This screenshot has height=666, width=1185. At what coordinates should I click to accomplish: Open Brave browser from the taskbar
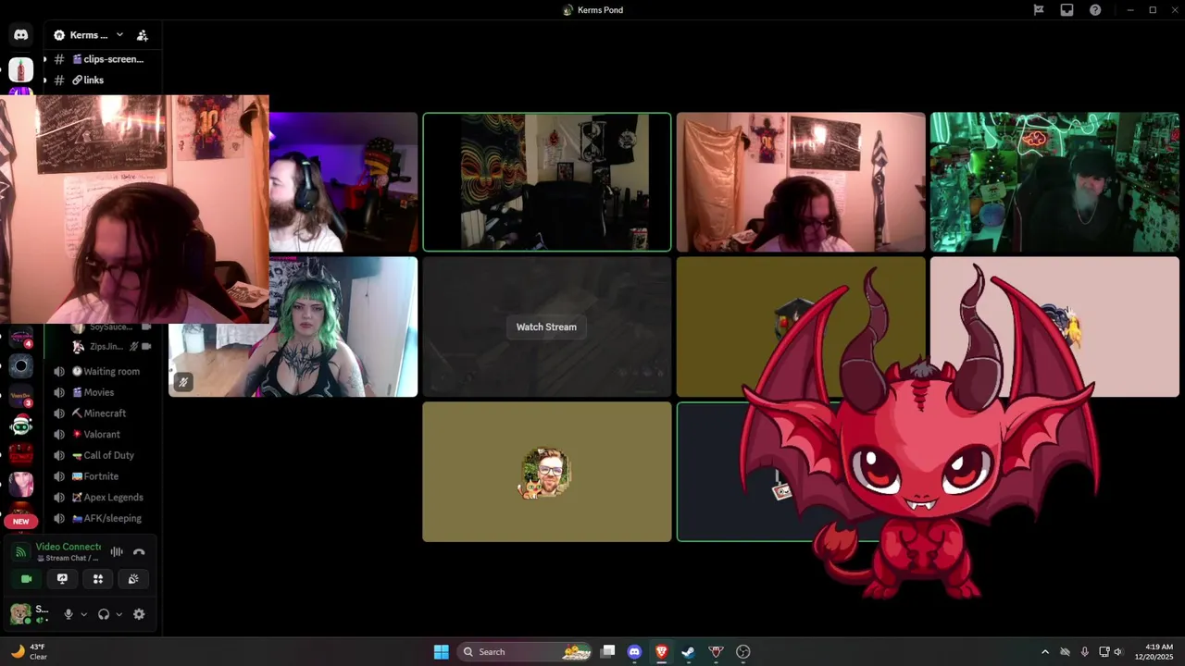[661, 652]
